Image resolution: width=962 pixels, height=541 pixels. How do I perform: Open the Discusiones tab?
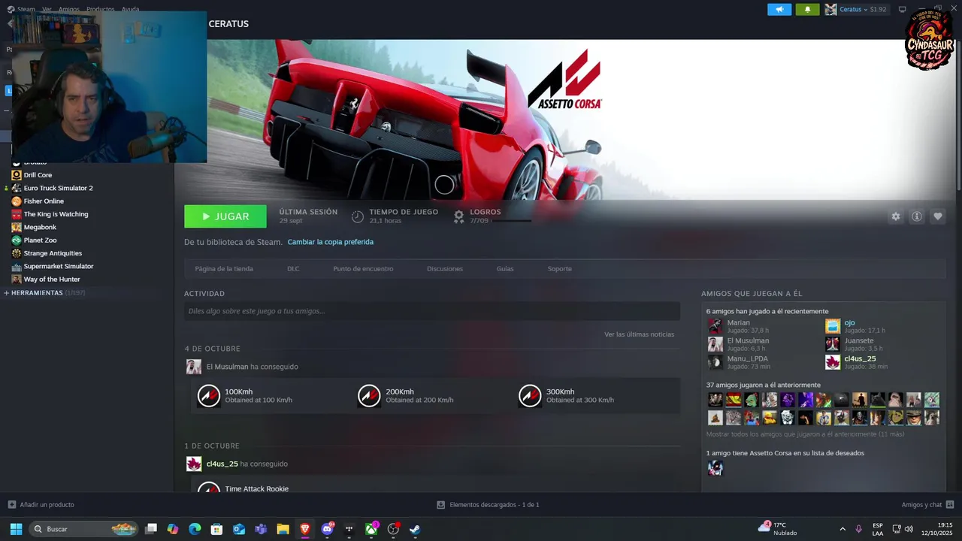click(x=445, y=268)
